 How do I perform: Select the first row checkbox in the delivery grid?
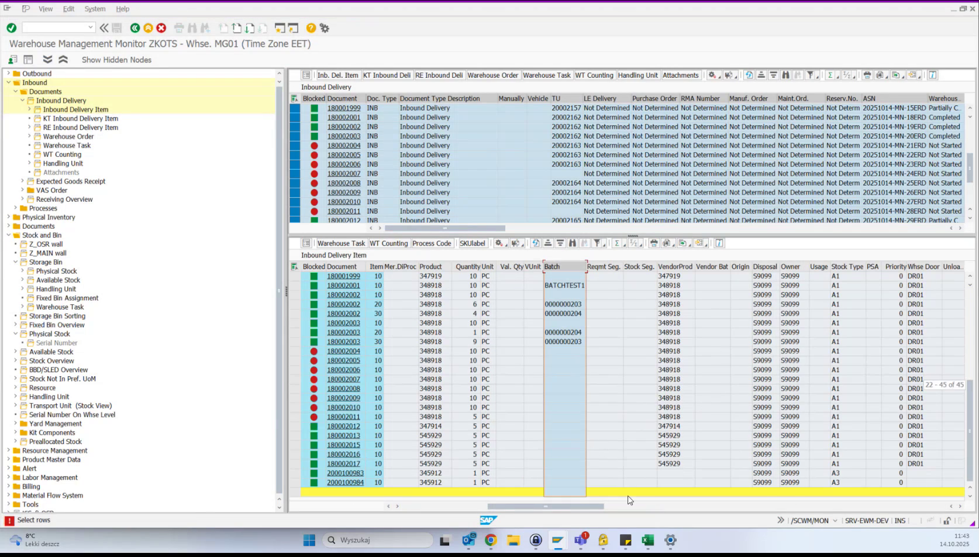point(295,108)
